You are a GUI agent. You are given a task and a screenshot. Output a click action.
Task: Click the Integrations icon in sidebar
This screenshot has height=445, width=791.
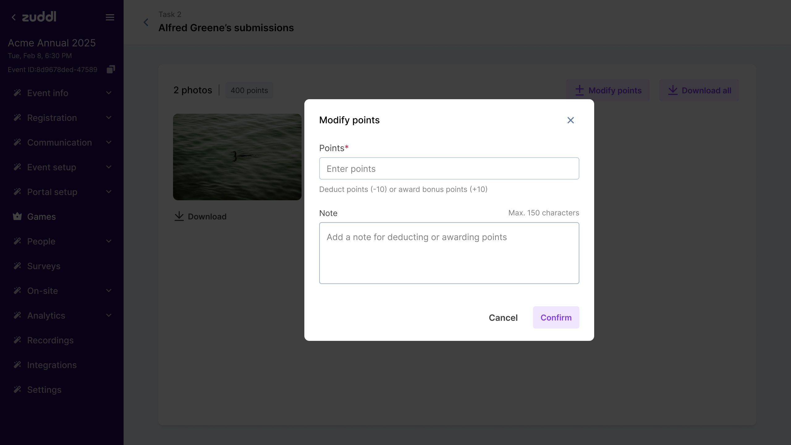coord(17,365)
